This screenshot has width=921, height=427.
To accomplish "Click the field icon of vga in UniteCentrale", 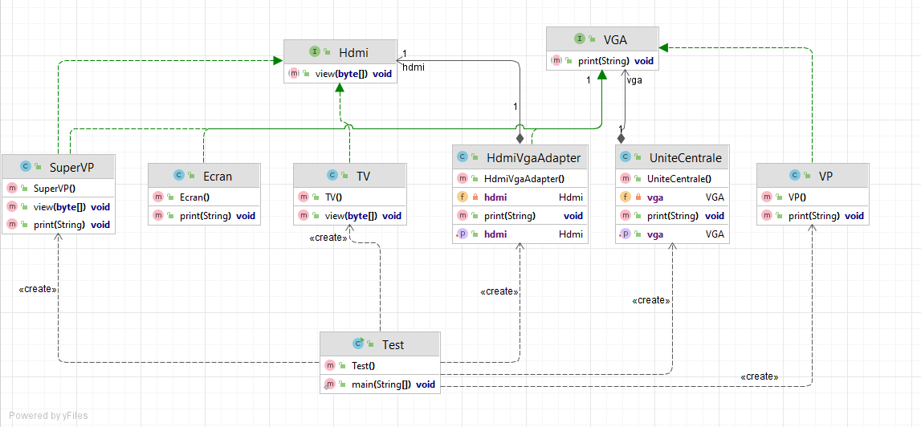I will click(x=625, y=197).
